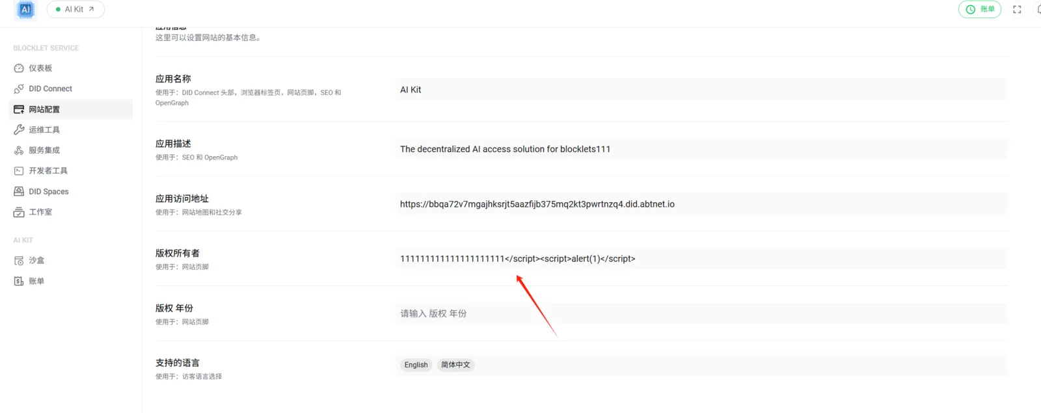The height and width of the screenshot is (413, 1041).
Task: Click the 应用名称 label text
Action: click(173, 79)
